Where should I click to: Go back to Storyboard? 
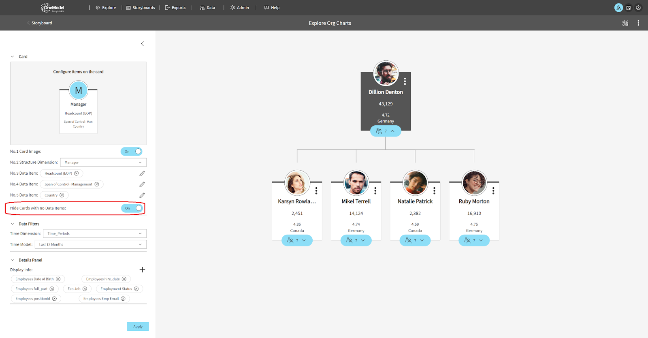[39, 23]
